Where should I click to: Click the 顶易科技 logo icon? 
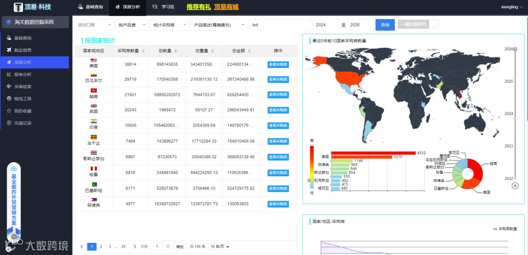tap(18, 7)
